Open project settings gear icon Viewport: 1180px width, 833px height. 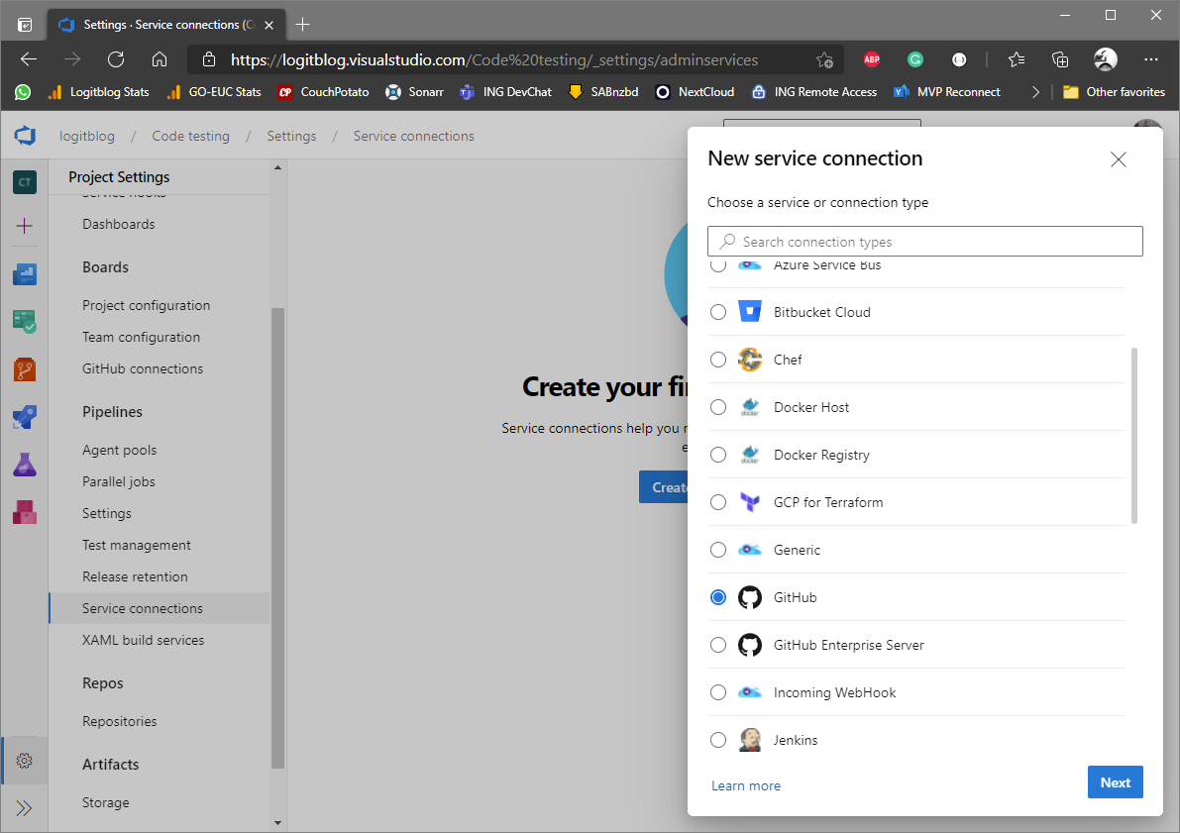(x=24, y=760)
